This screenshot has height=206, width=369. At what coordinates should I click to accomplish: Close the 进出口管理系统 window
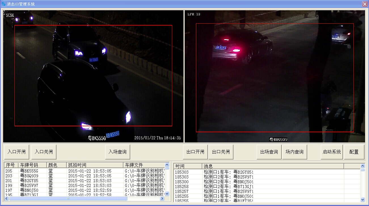364,4
